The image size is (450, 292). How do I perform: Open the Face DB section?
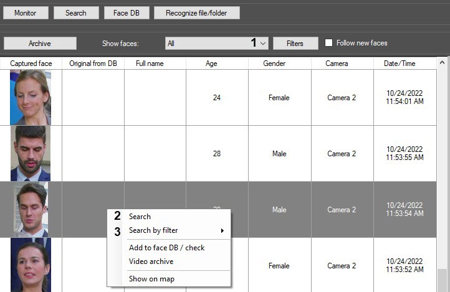[126, 13]
